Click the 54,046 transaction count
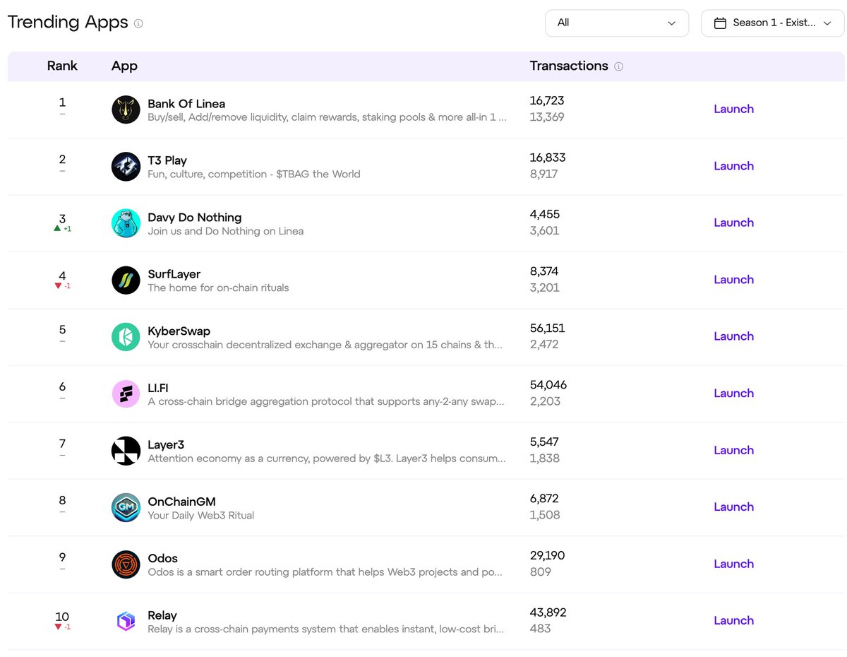The height and width of the screenshot is (657, 847). pyautogui.click(x=548, y=385)
